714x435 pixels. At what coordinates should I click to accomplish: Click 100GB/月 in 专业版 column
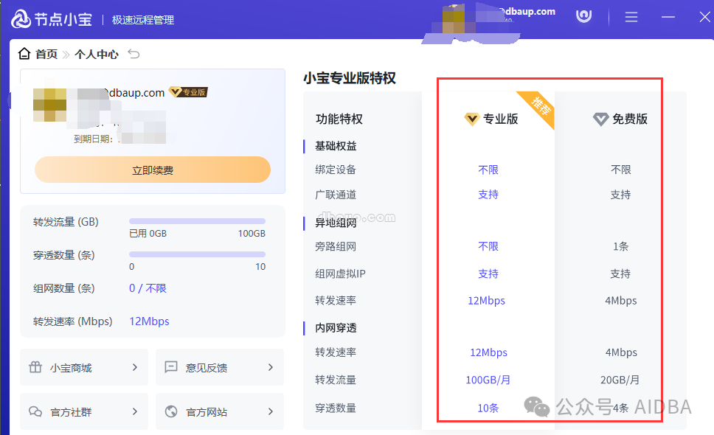click(x=488, y=380)
